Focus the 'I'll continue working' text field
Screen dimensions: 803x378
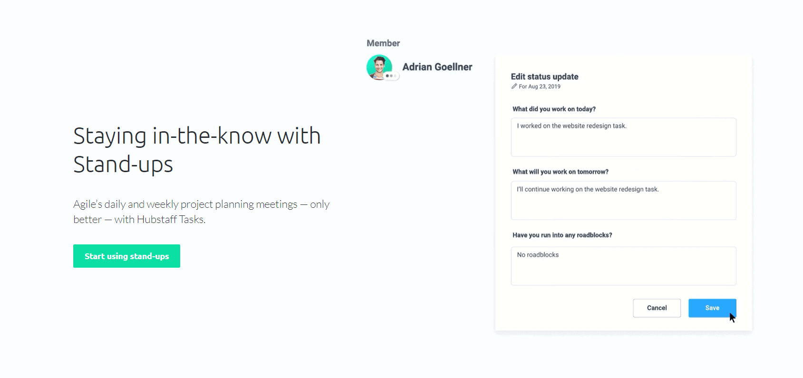coord(623,200)
